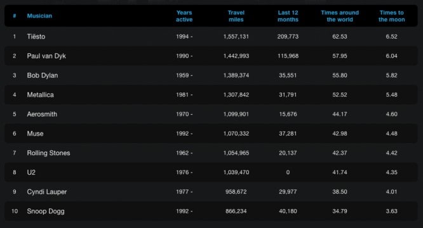Sort by Times around the world header
Screen dimensions: 423x228
tap(340, 16)
